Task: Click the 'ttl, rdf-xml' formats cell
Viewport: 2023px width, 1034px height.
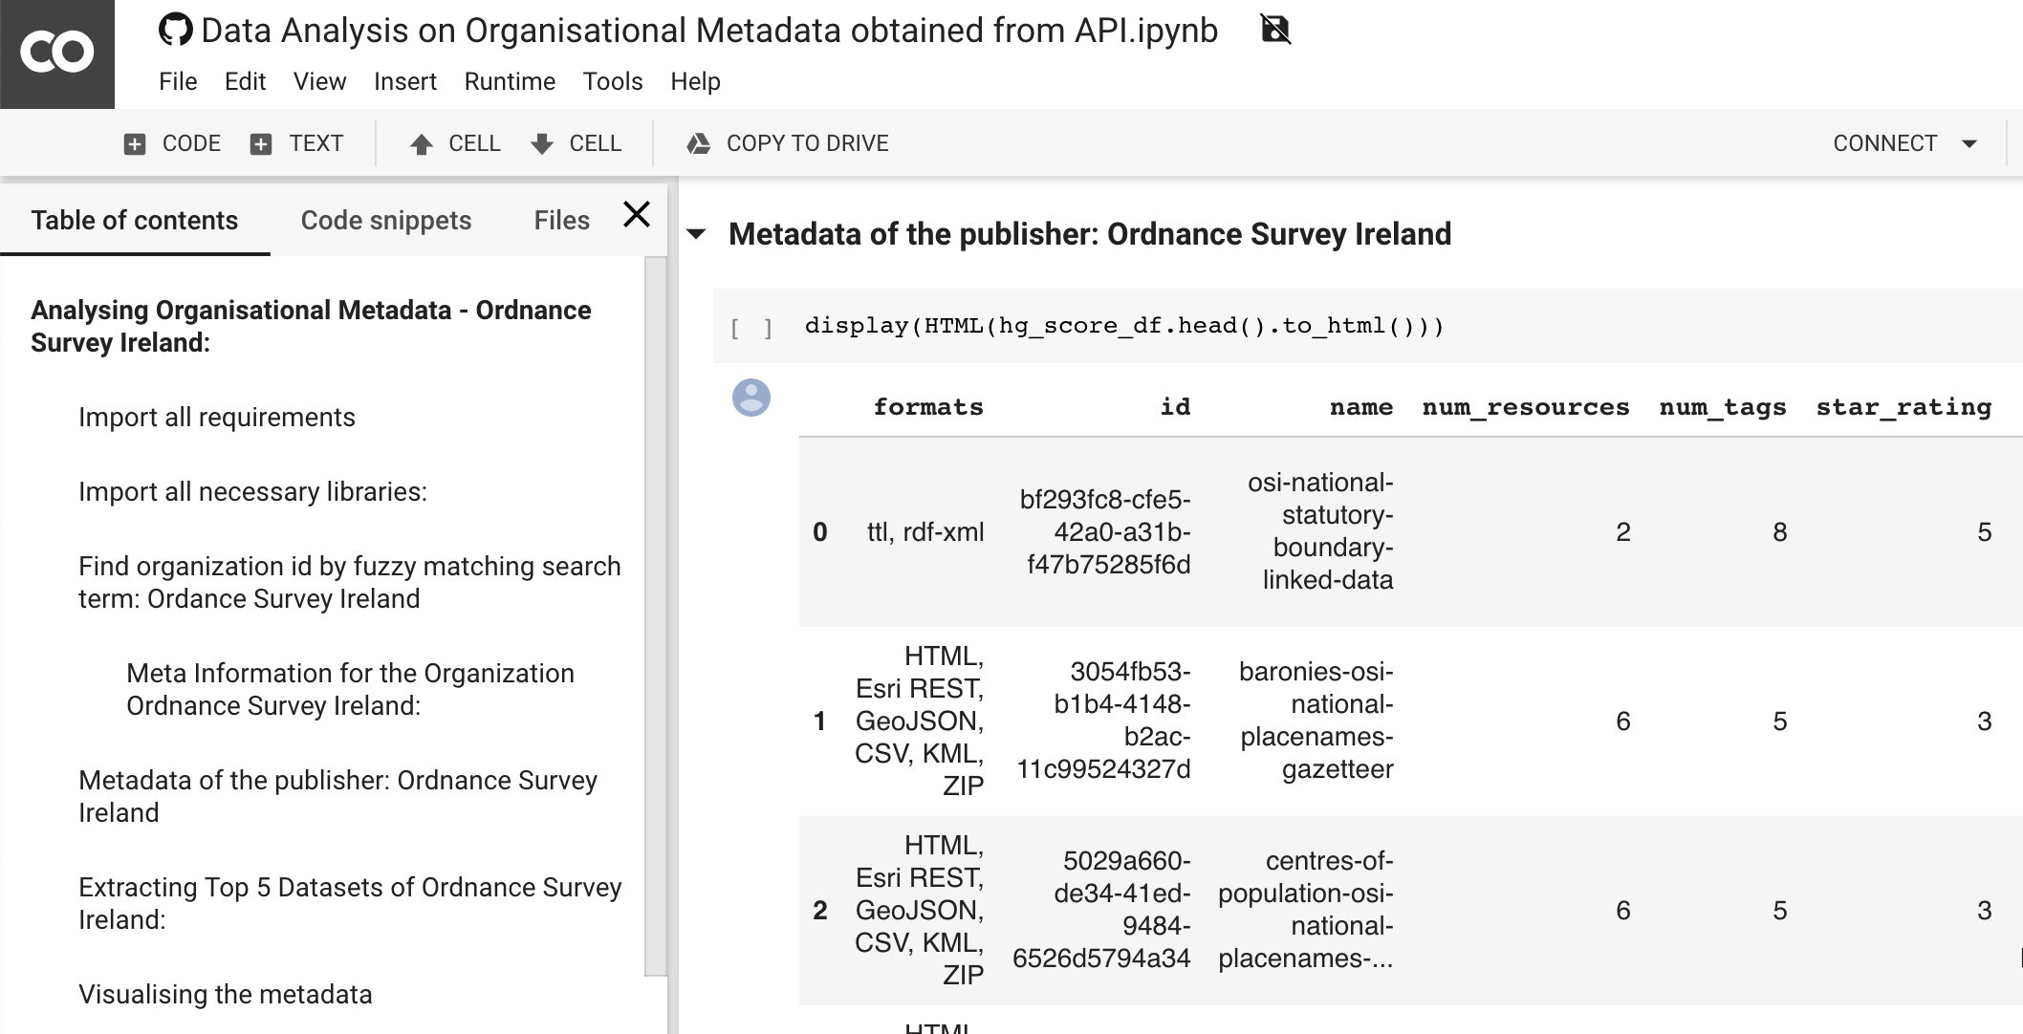Action: (x=925, y=531)
